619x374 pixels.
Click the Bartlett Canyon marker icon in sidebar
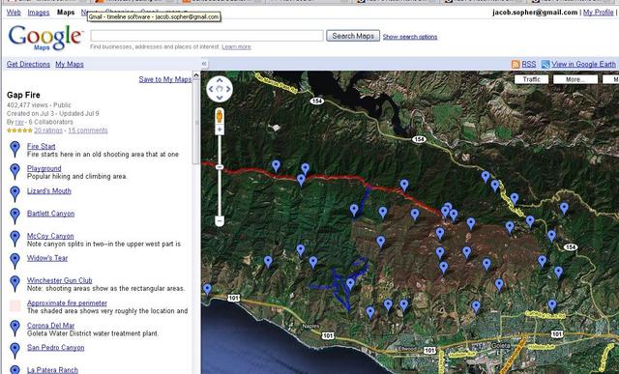[x=15, y=216]
